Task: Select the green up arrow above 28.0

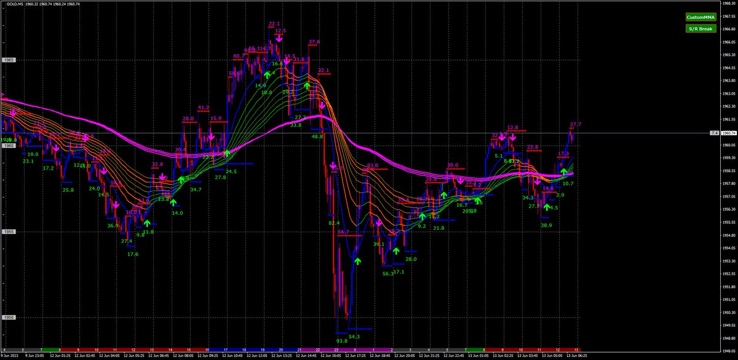Action: pyautogui.click(x=396, y=251)
